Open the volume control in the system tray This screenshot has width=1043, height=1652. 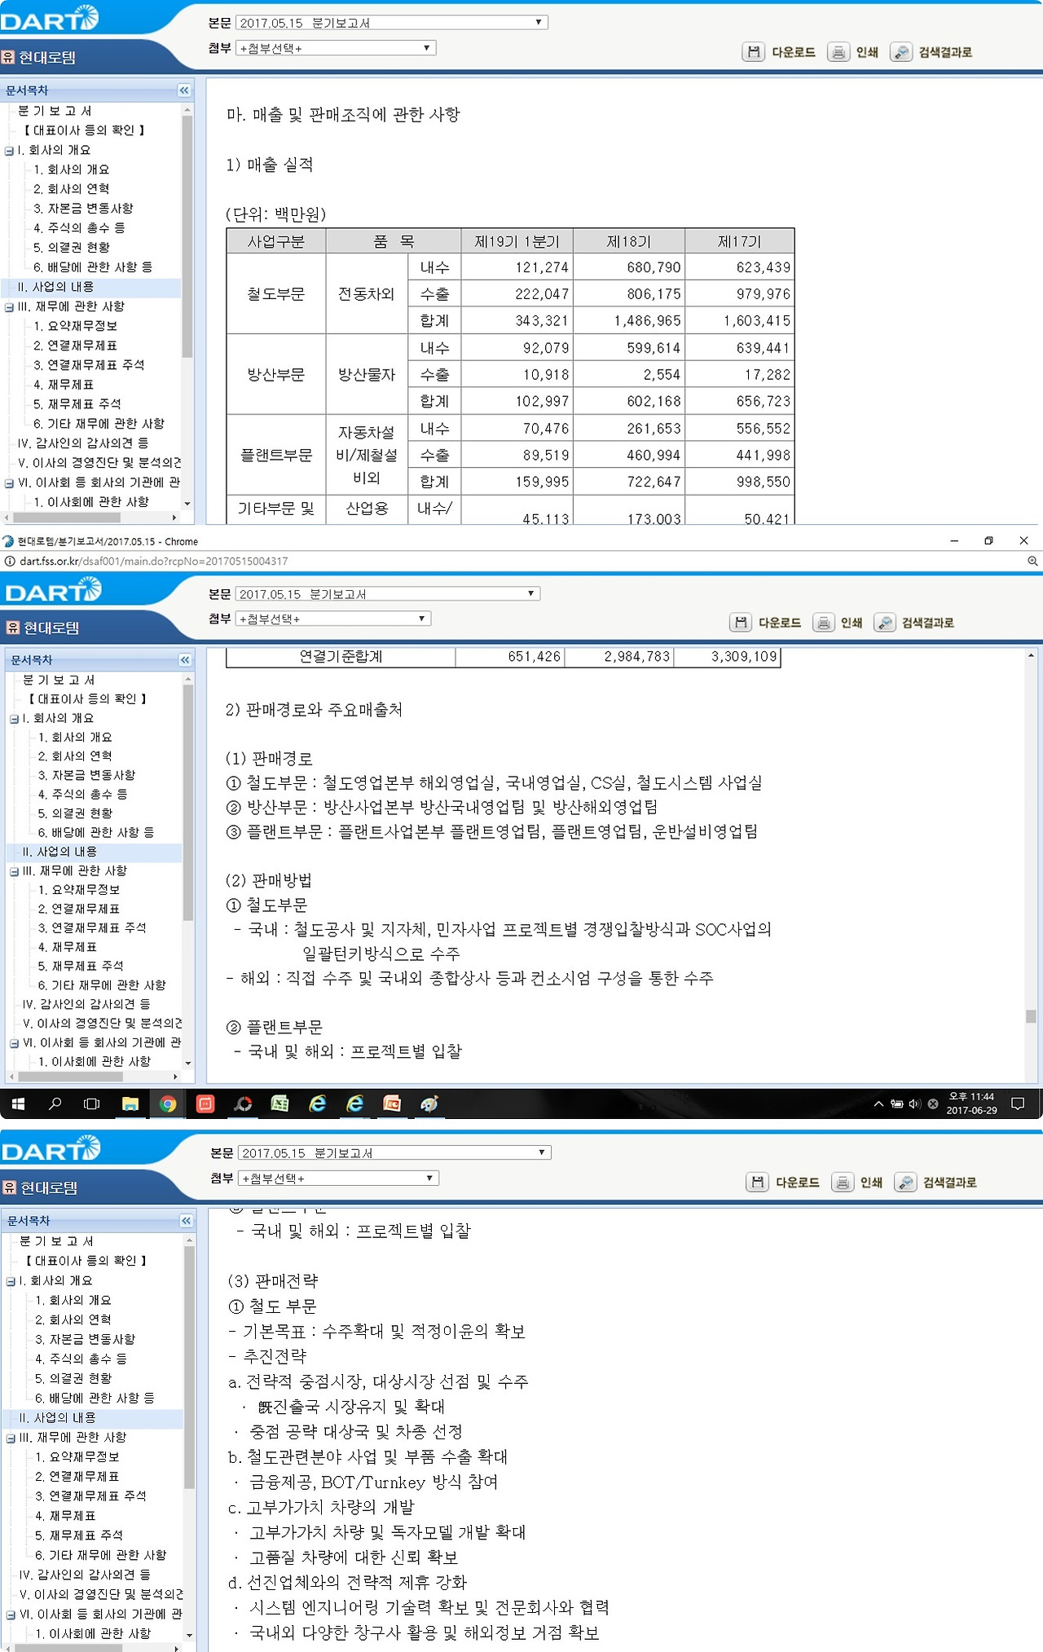click(914, 1104)
